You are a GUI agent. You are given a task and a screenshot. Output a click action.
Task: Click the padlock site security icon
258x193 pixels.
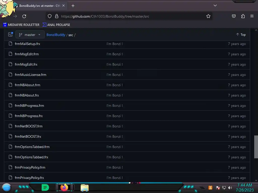(57, 16)
